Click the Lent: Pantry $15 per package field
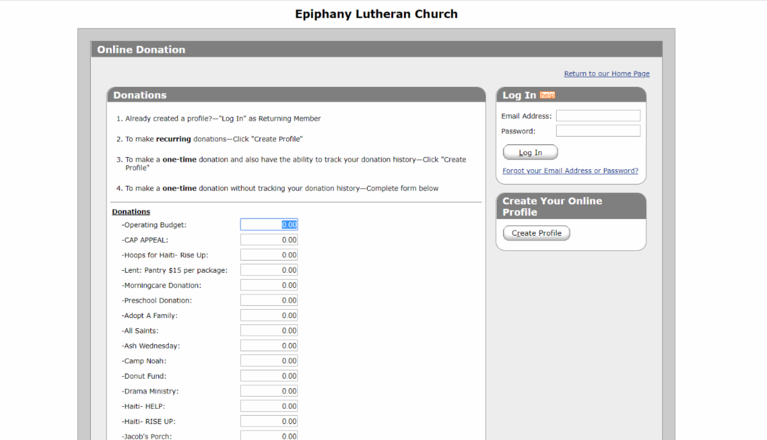This screenshot has width=767, height=440. [269, 270]
